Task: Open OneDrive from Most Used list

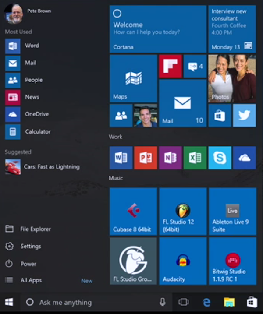Action: (x=27, y=115)
